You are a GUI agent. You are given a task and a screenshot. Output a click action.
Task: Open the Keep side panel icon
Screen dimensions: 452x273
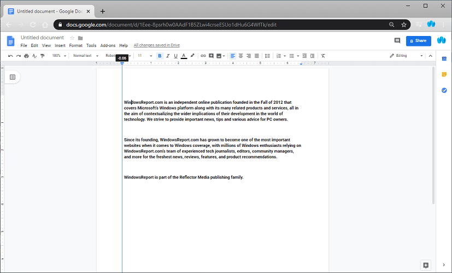pos(444,74)
